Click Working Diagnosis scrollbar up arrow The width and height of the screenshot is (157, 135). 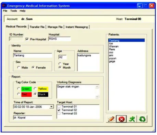tap(97, 87)
